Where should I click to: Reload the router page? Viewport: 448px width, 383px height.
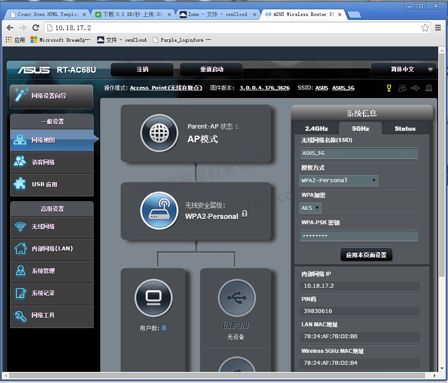(36, 27)
